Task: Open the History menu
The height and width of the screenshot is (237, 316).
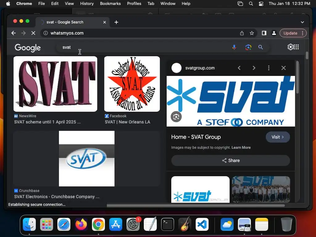Action: [87, 3]
